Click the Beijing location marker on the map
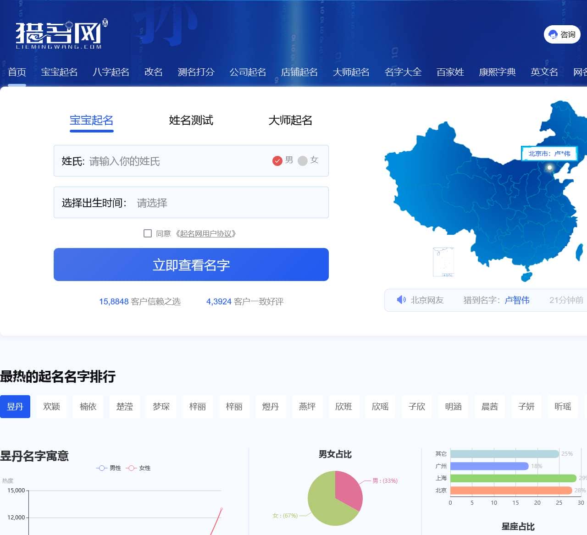 pyautogui.click(x=548, y=168)
